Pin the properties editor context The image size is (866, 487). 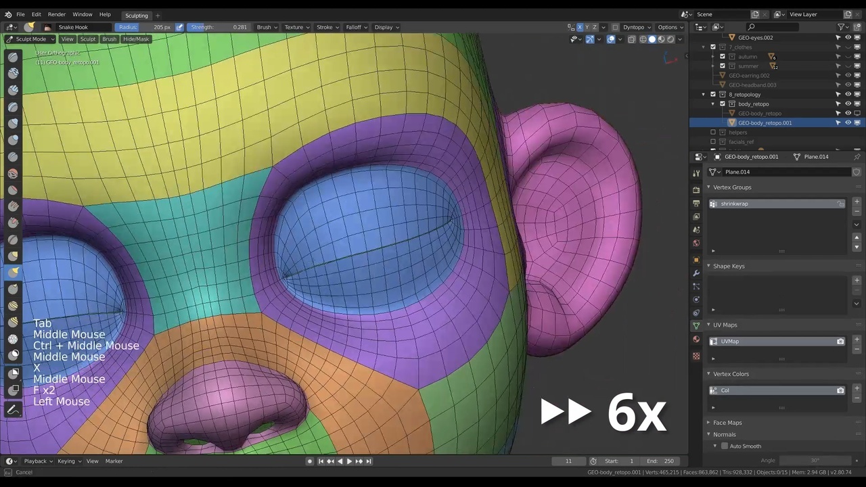click(857, 157)
